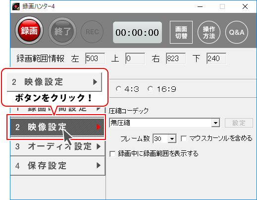Click the 録画ハンター4 app icon in title bar
The image size is (257, 200).
tap(16, 6)
